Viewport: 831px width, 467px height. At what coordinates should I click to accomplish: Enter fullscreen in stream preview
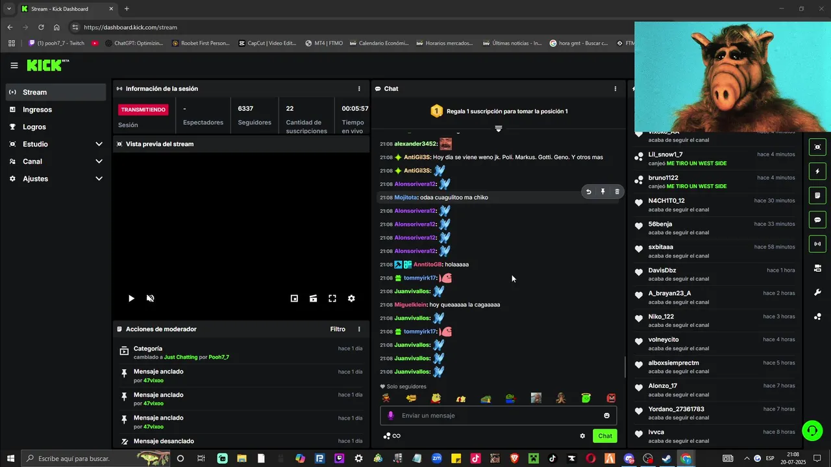pyautogui.click(x=332, y=298)
